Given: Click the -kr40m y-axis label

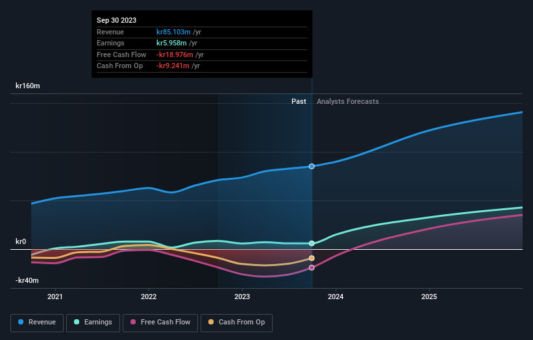Looking at the screenshot, I should coord(27,280).
